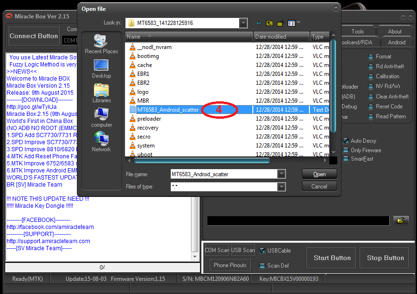Switch to the Android tab

tap(397, 42)
